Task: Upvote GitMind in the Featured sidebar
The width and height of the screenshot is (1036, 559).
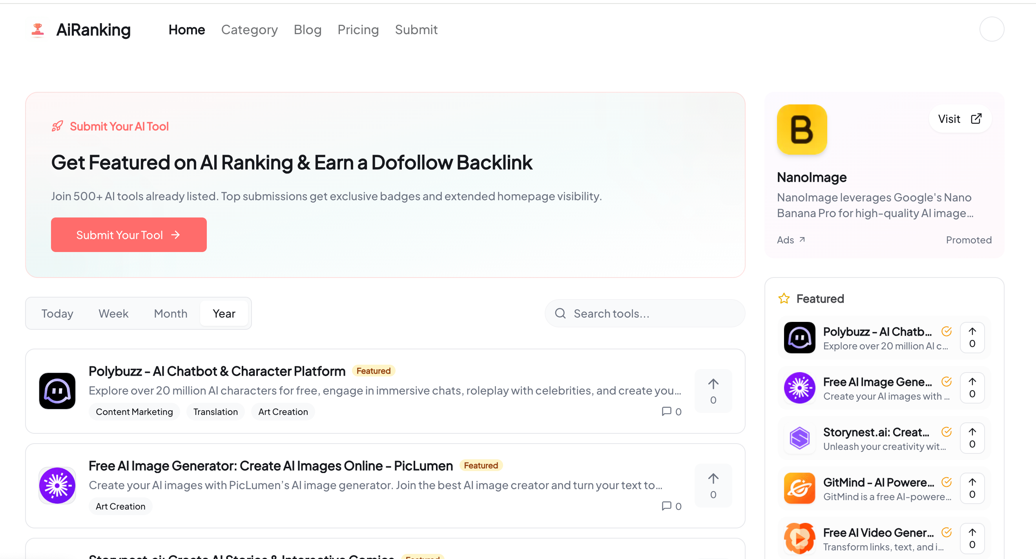Action: [x=972, y=488]
